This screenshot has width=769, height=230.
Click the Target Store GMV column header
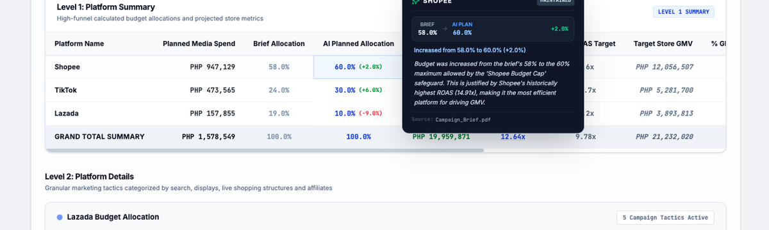[663, 44]
